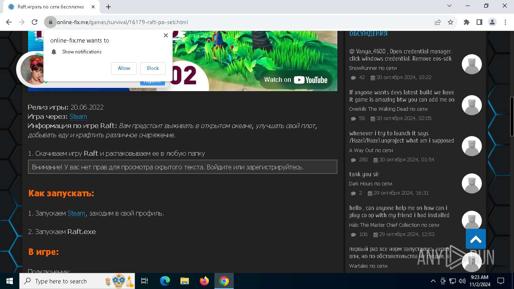
Task: Block notifications from online-fix.me
Action: click(x=153, y=68)
